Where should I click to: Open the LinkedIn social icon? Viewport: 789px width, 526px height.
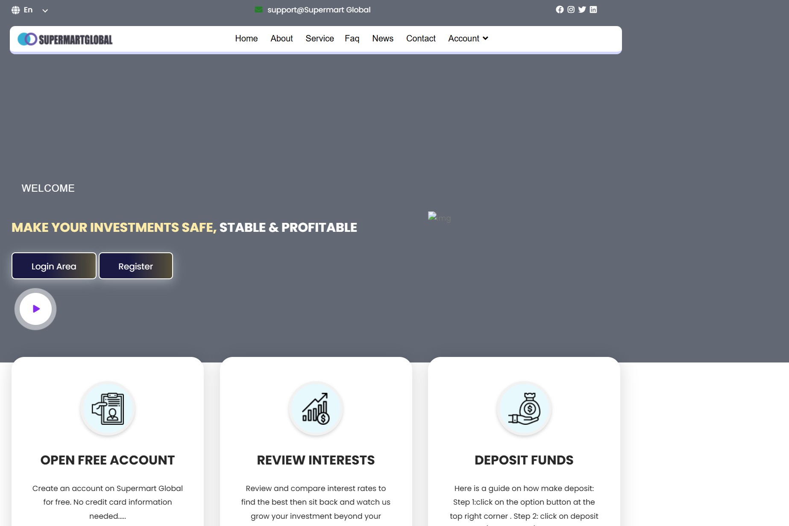point(593,10)
